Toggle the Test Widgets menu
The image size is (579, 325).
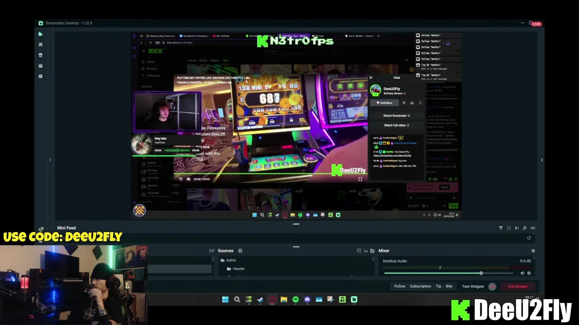click(x=473, y=286)
